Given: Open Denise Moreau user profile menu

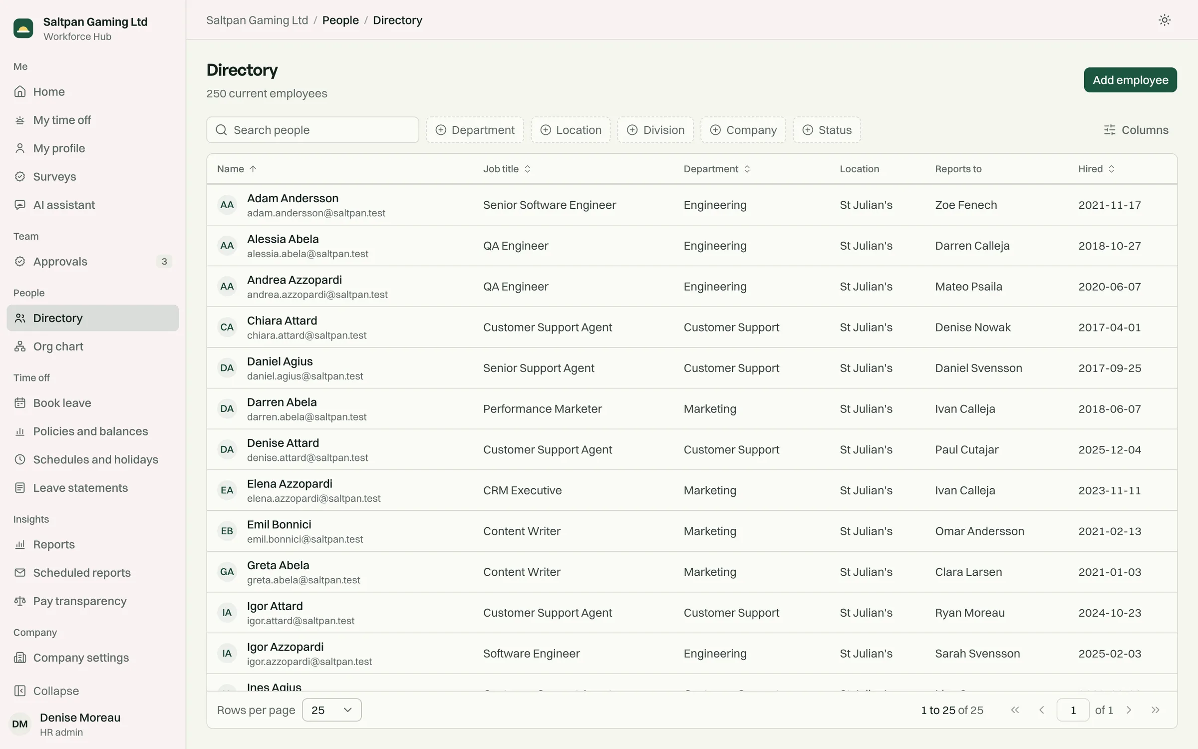Looking at the screenshot, I should (x=92, y=724).
